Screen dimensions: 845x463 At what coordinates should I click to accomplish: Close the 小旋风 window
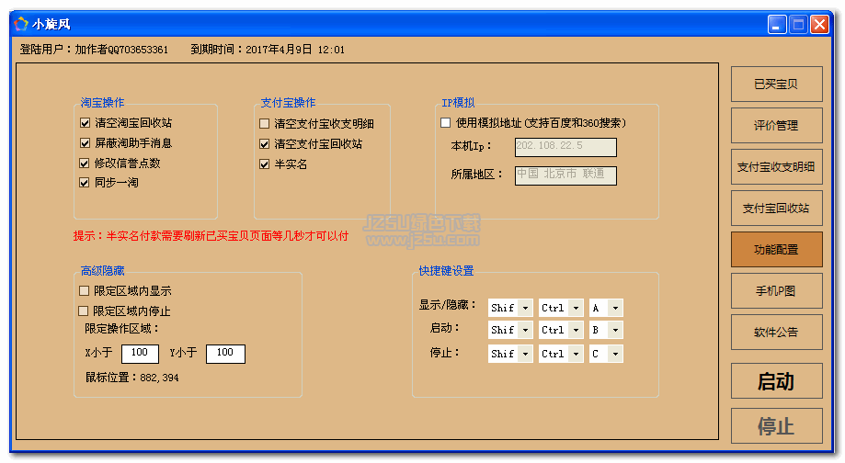point(819,25)
